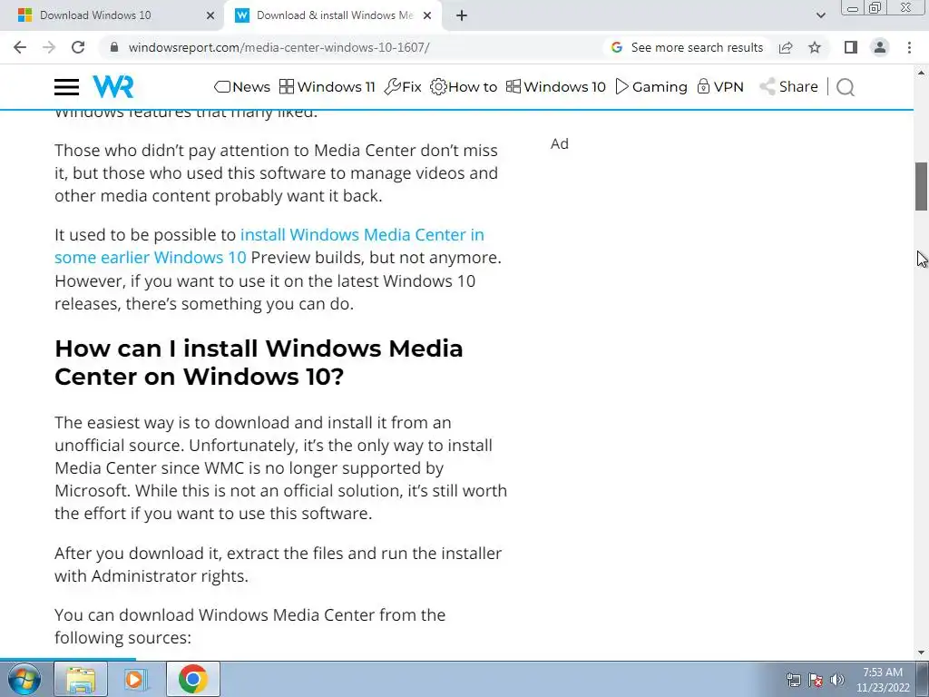The width and height of the screenshot is (929, 697).
Task: Open the site search magnifier
Action: (x=846, y=87)
